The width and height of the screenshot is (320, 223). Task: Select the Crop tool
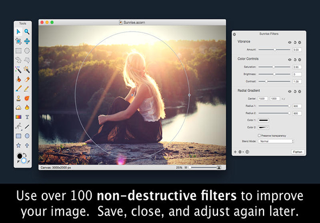18,41
